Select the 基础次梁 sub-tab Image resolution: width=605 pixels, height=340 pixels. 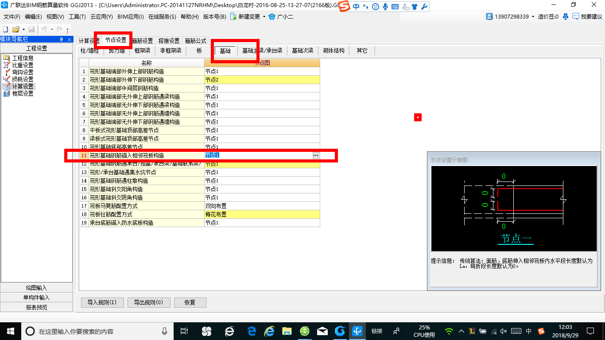click(x=302, y=50)
